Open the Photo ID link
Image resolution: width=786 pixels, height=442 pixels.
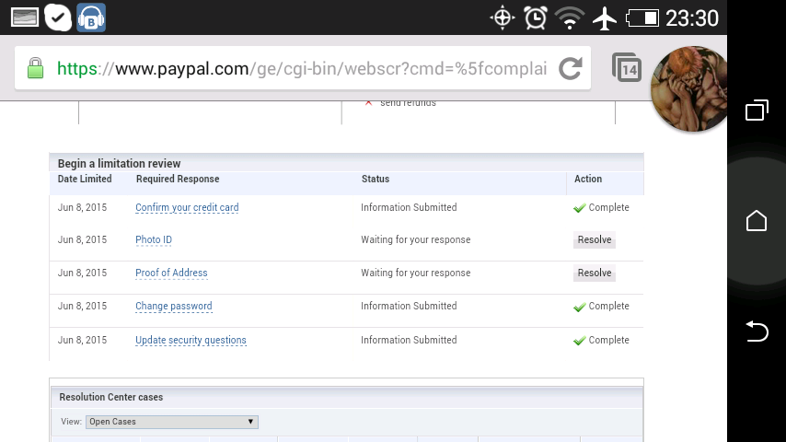pyautogui.click(x=154, y=240)
